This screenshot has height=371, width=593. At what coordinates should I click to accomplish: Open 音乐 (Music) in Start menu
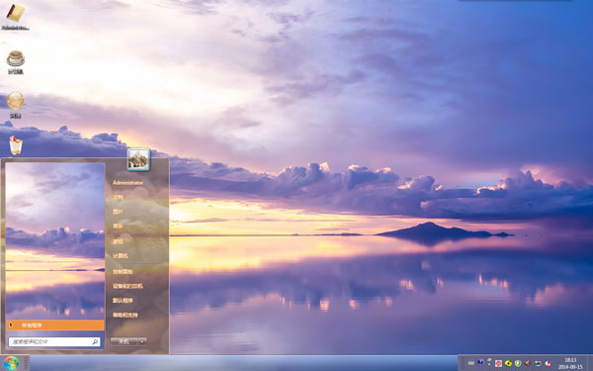click(118, 226)
